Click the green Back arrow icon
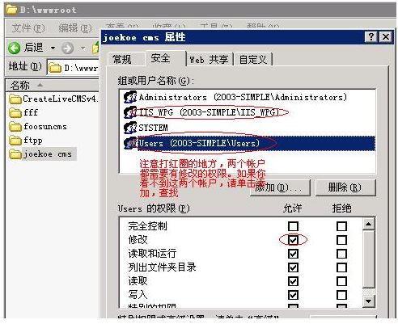The height and width of the screenshot is (324, 398). pyautogui.click(x=14, y=48)
